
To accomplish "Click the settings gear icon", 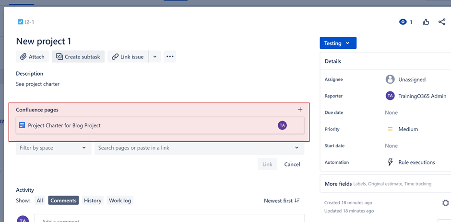I will 445,203.
